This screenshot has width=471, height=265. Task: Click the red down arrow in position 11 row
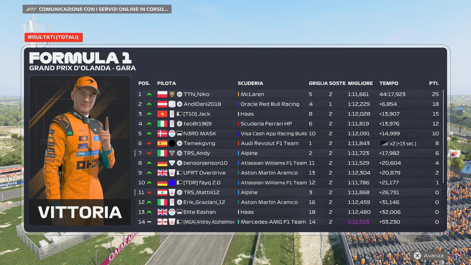pyautogui.click(x=149, y=192)
